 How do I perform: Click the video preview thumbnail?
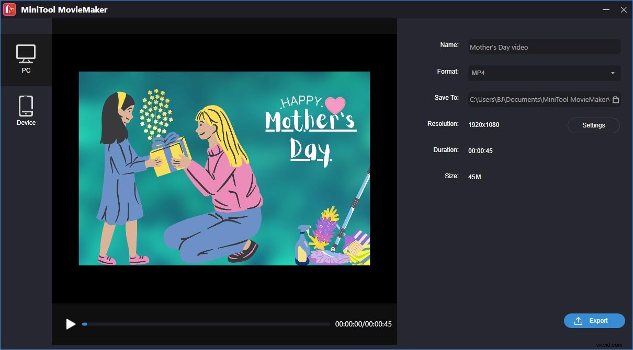pos(224,168)
